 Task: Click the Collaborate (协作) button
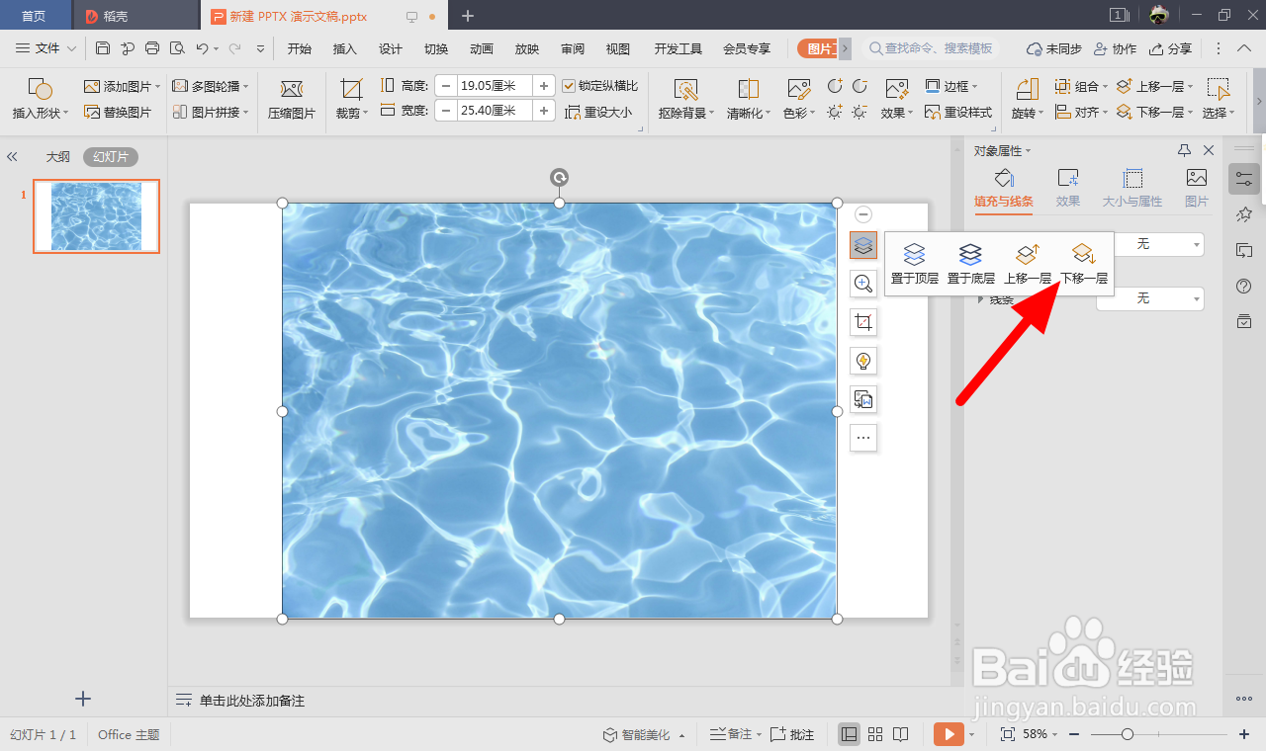(1115, 49)
